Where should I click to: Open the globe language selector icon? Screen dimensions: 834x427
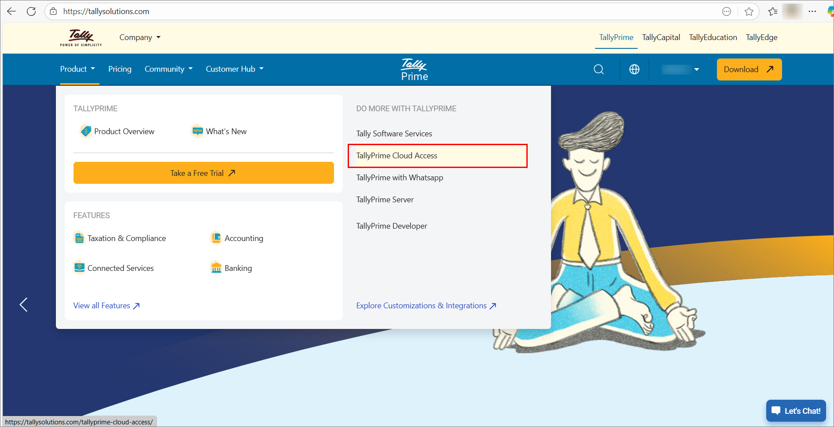634,69
